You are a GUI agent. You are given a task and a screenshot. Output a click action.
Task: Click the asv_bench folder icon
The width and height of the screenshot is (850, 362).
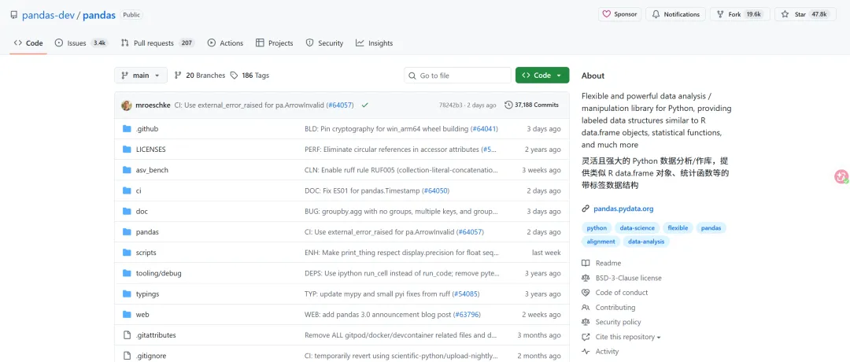[x=127, y=170]
